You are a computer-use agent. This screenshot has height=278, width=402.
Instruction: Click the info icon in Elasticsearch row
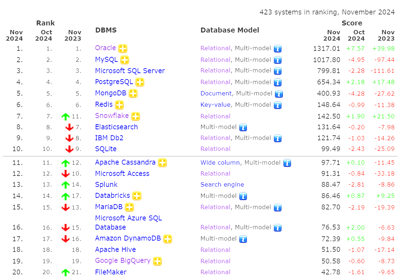coord(243,127)
